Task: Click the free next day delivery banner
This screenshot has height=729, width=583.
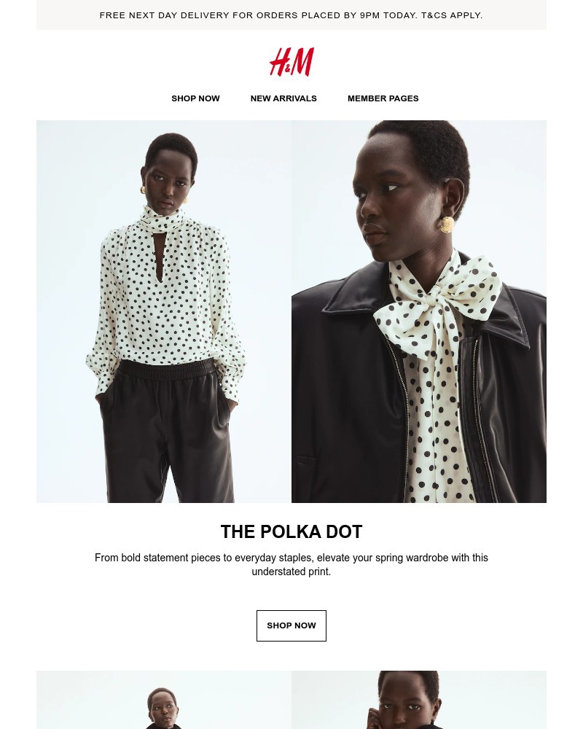Action: click(291, 15)
